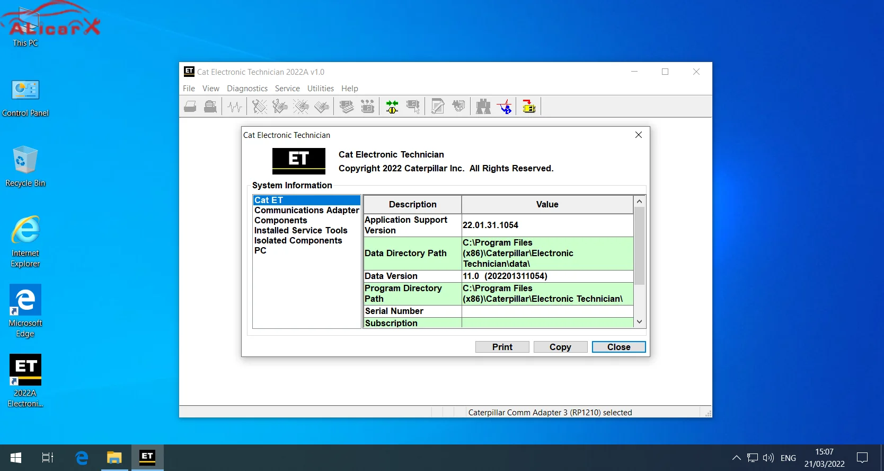This screenshot has height=471, width=884.
Task: Click the notepad with pencil toolbar icon
Action: [438, 107]
